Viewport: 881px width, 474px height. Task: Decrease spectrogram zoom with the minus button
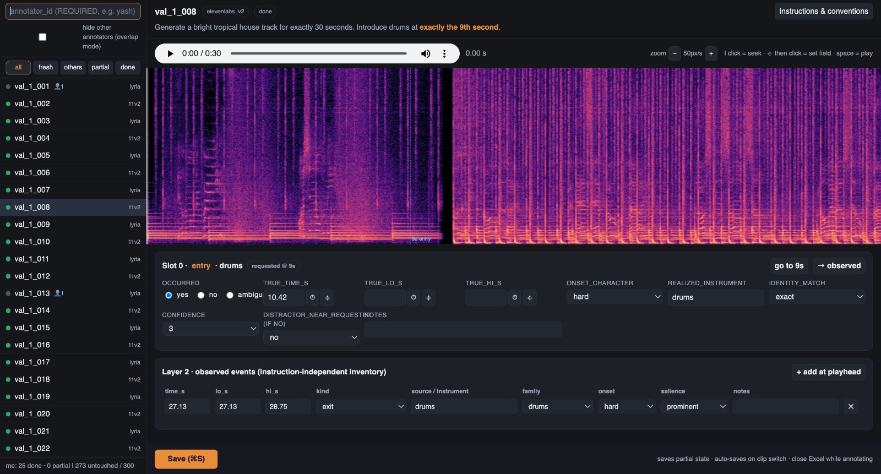coord(675,53)
